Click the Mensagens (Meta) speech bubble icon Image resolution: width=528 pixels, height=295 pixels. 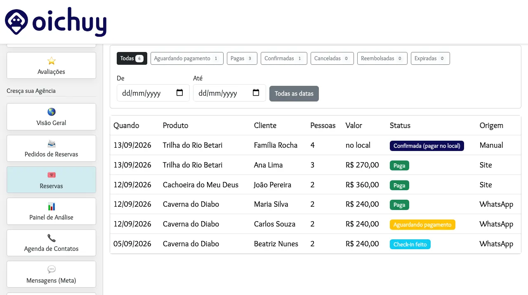coord(52,269)
